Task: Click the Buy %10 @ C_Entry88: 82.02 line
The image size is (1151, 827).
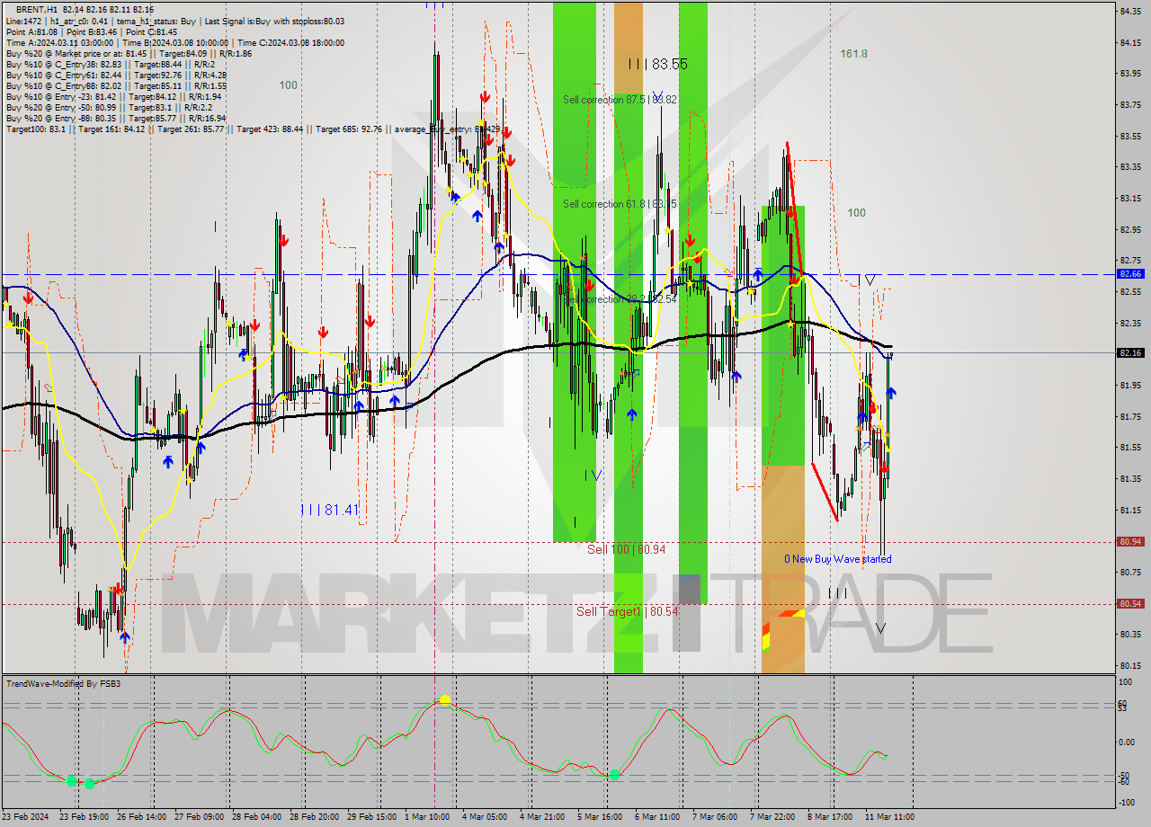Action: (115, 85)
